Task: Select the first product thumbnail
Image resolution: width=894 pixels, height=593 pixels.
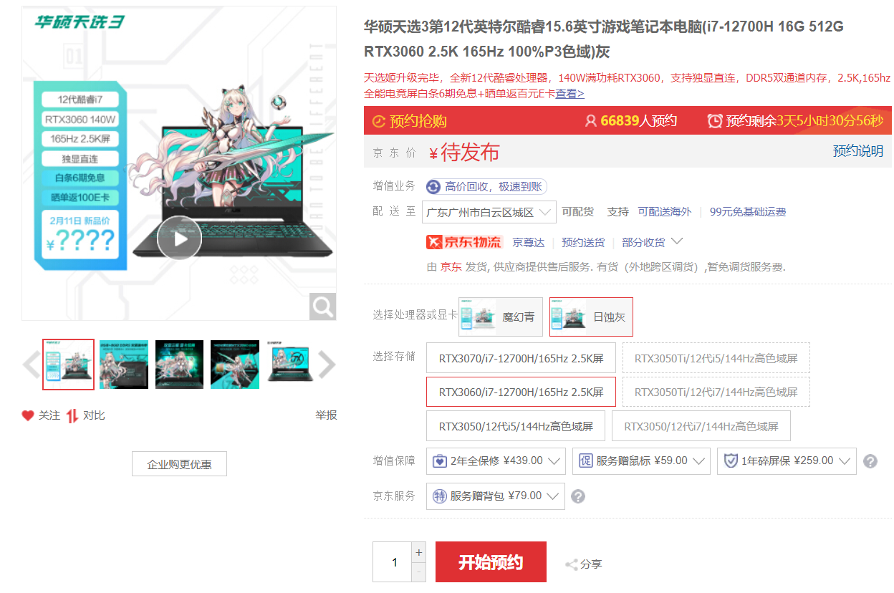Action: [x=68, y=365]
